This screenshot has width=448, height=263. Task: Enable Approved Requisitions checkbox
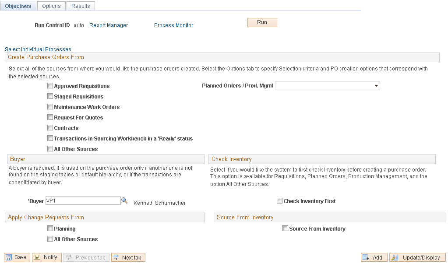click(x=50, y=86)
